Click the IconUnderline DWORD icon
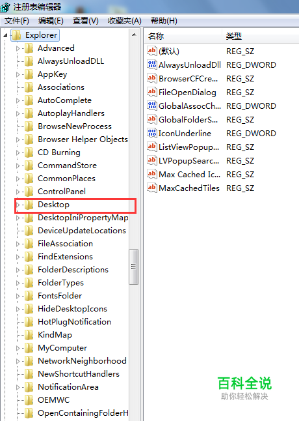299x421 pixels. click(152, 133)
